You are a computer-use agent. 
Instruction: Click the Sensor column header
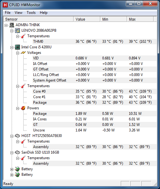point(38,19)
